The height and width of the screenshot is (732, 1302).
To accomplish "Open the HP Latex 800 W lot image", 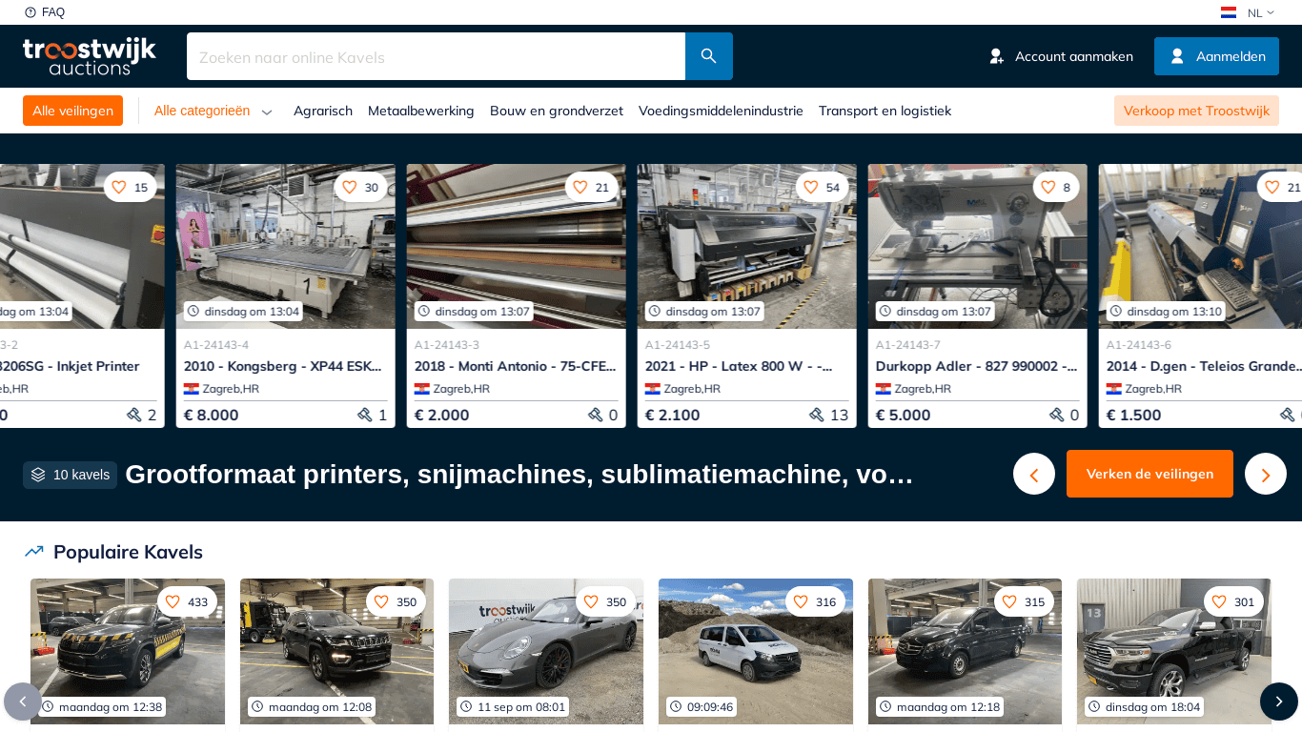I will point(746,246).
